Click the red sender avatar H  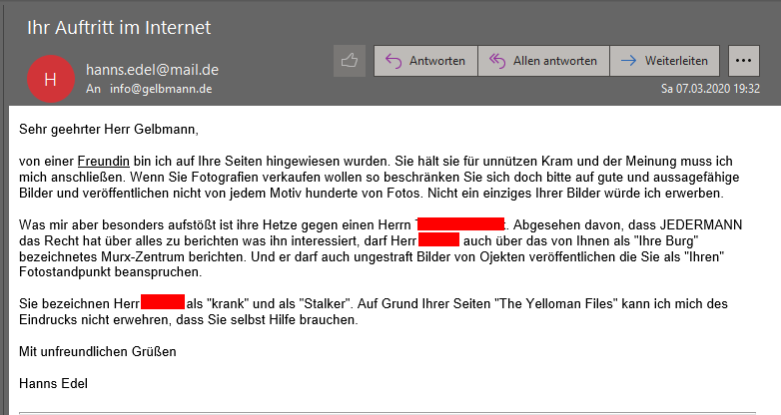(50, 79)
